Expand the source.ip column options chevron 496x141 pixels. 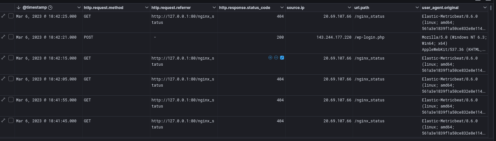[x=349, y=7]
